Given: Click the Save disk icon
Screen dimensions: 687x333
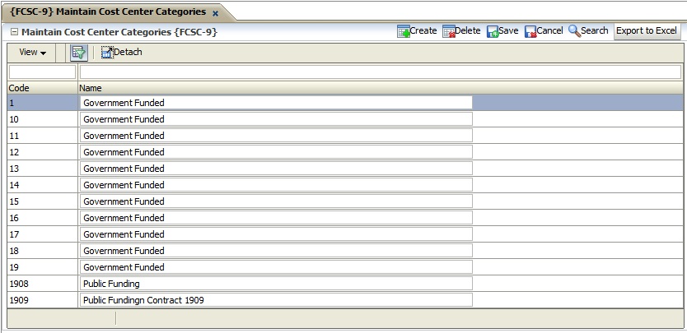Looking at the screenshot, I should pos(493,31).
